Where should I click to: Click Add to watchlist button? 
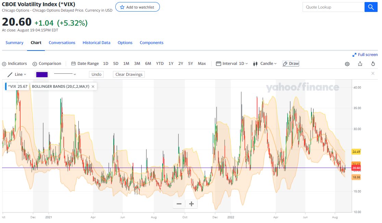(137, 7)
